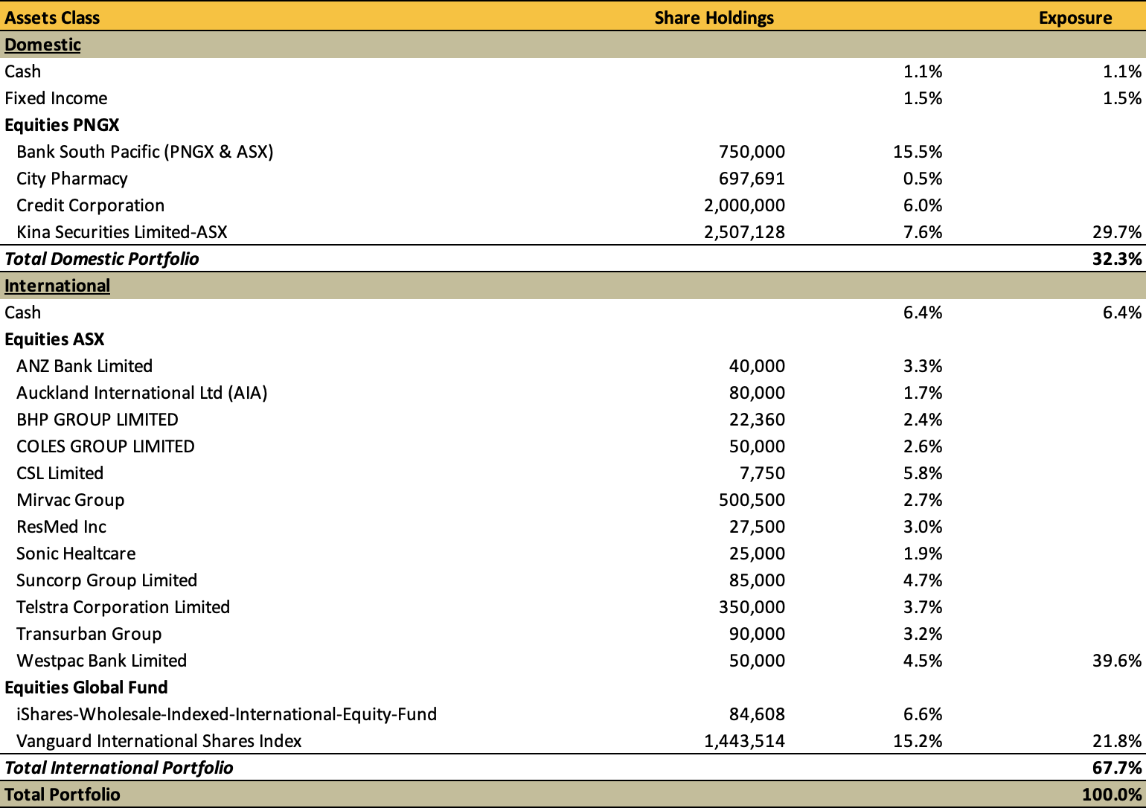Click 'Telstra Corporation Limited' row label

click(x=124, y=607)
